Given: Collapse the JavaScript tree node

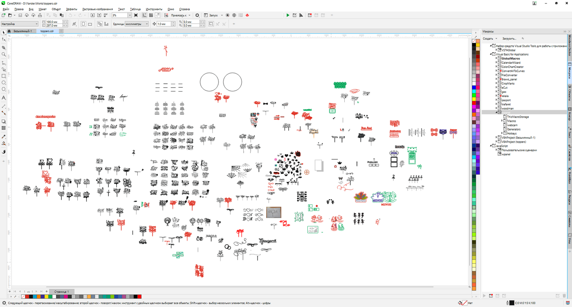Looking at the screenshot, I should pos(490,146).
